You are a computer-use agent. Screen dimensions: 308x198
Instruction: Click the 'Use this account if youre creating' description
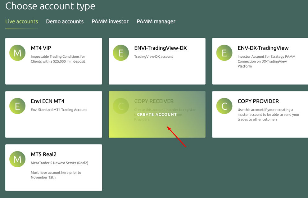(x=269, y=114)
